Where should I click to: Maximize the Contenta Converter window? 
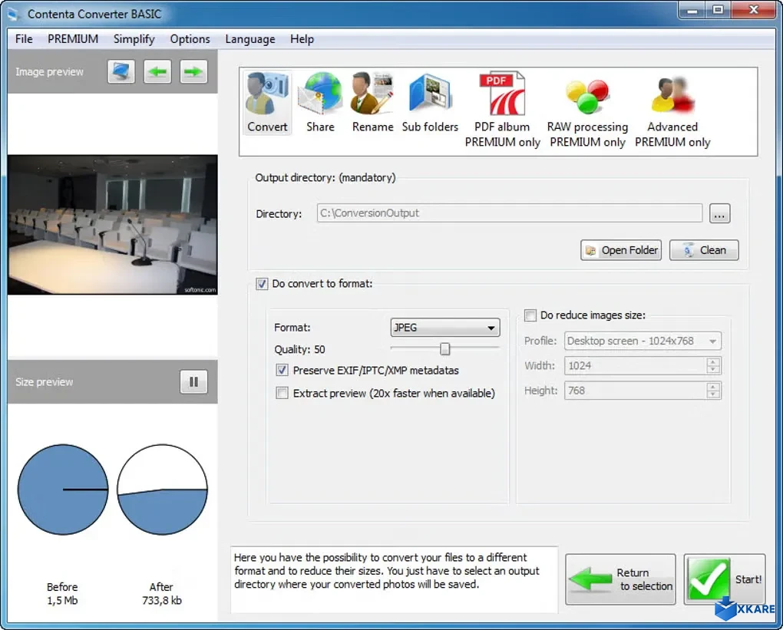[718, 10]
